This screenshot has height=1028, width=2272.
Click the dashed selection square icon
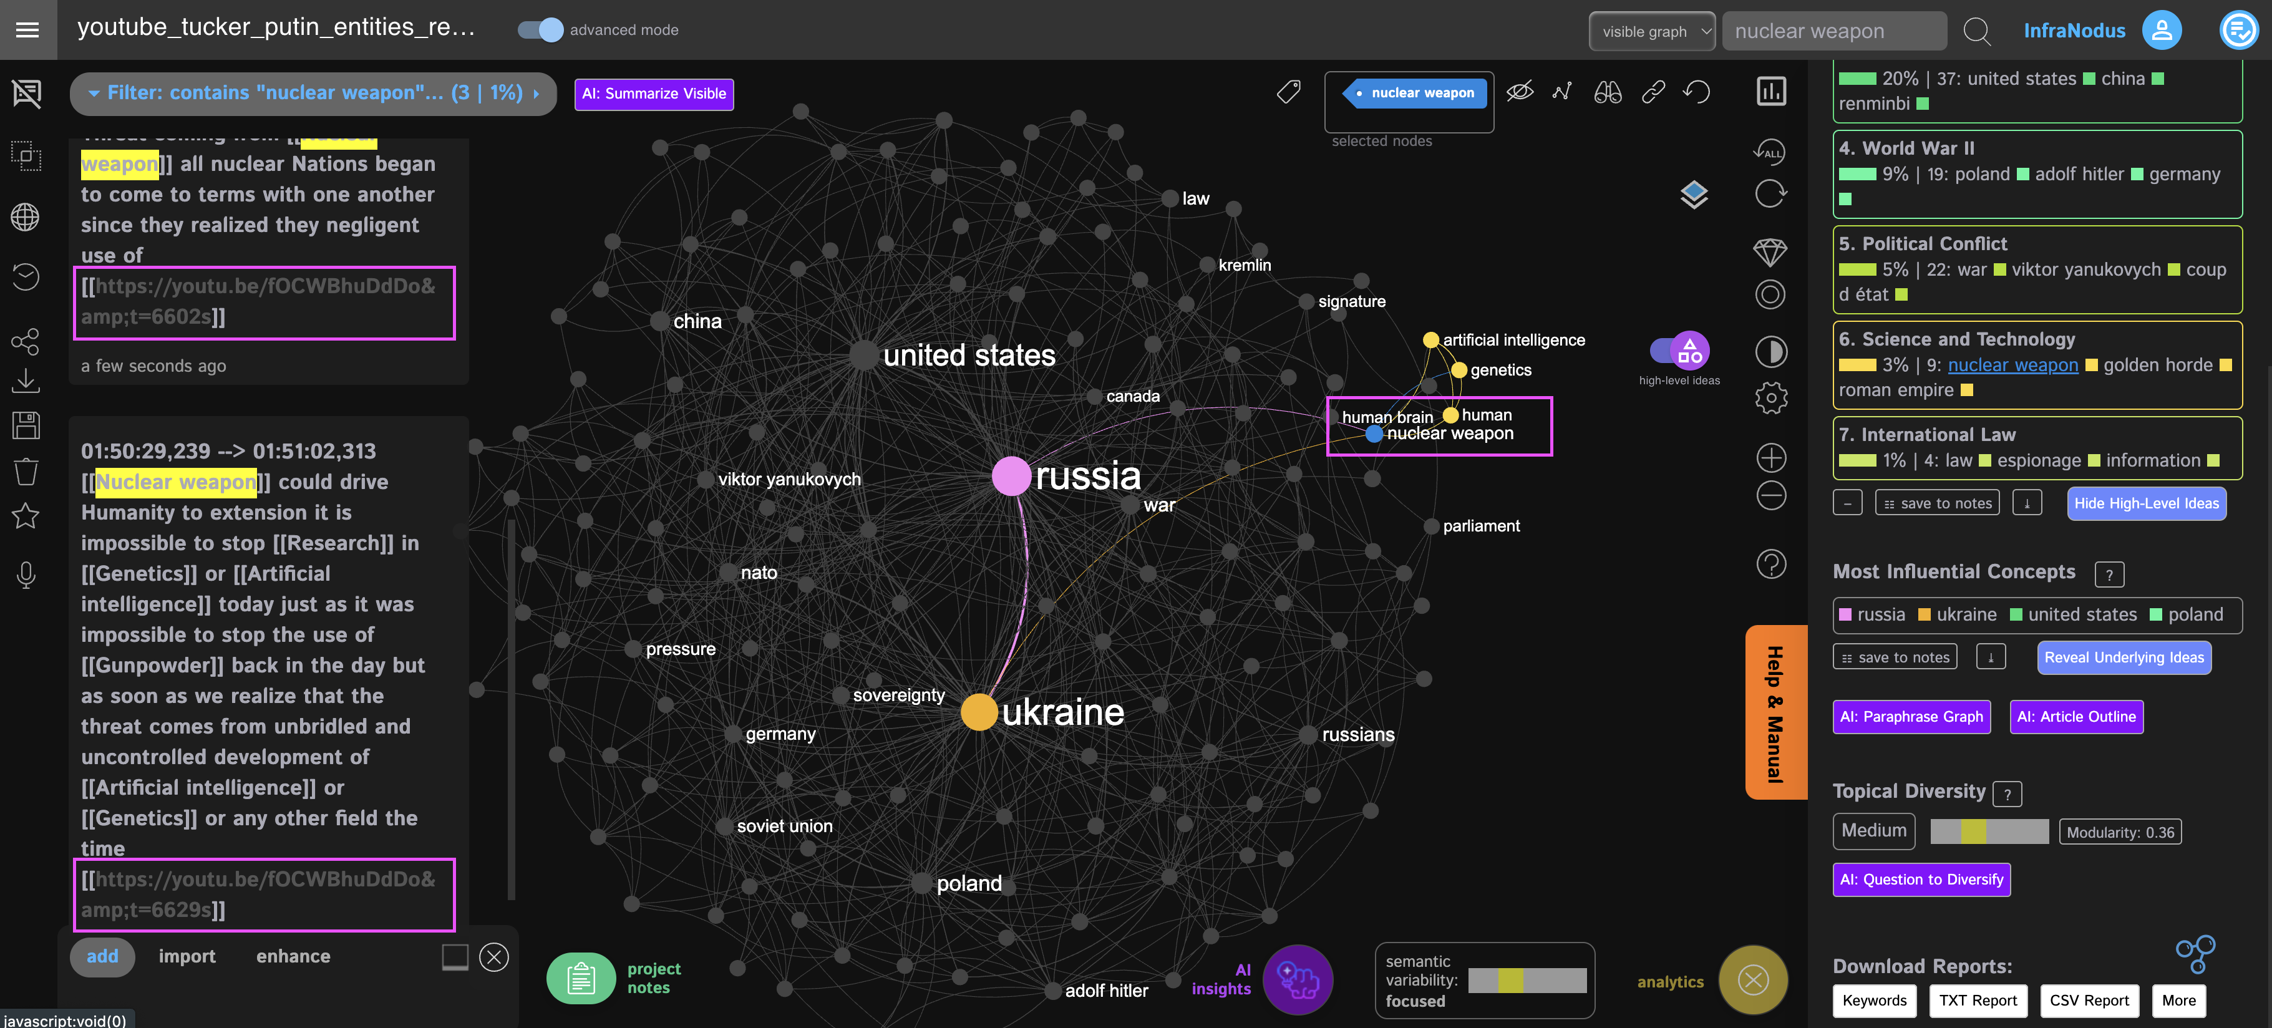(26, 156)
